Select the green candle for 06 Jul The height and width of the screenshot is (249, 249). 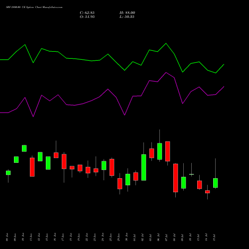(160, 151)
